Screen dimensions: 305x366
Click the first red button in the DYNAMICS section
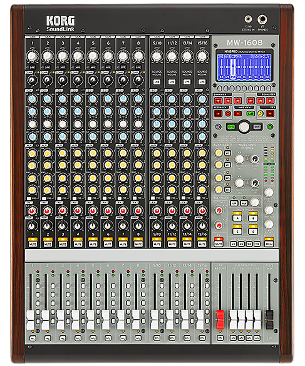(219, 101)
